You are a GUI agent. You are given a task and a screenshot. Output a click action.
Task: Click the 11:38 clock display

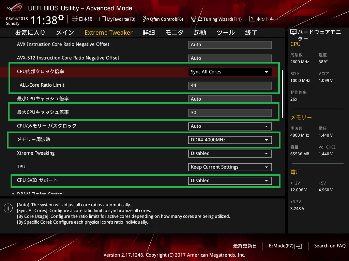click(x=44, y=20)
